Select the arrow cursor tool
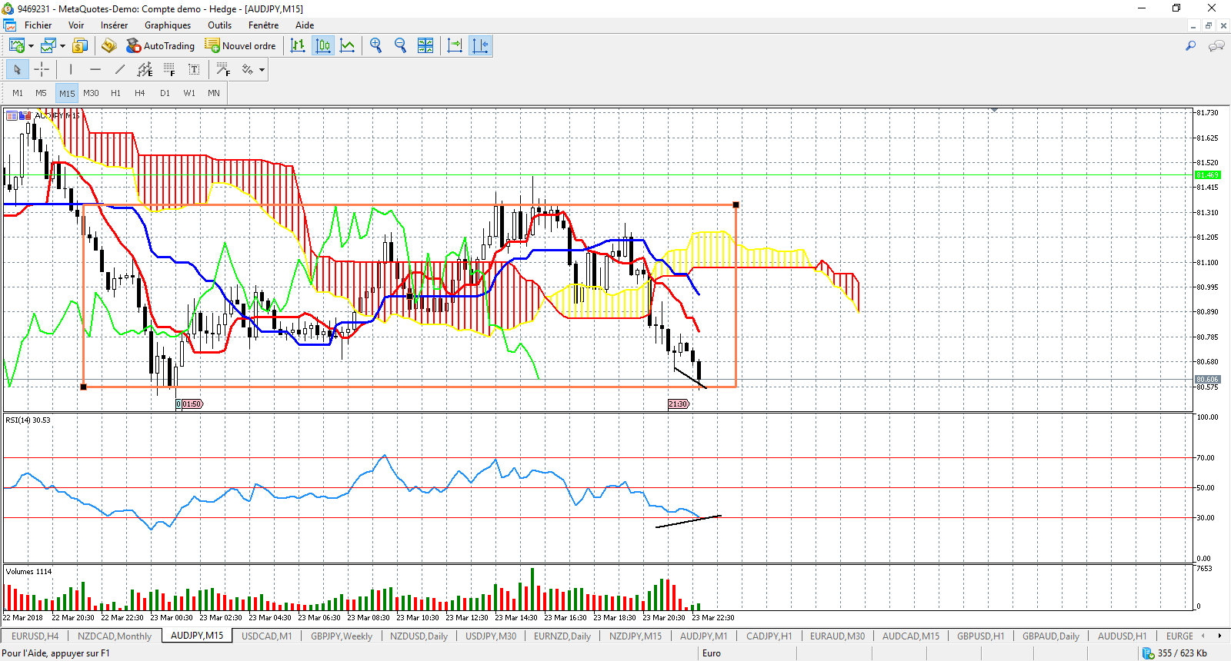The width and height of the screenshot is (1231, 661). point(17,70)
